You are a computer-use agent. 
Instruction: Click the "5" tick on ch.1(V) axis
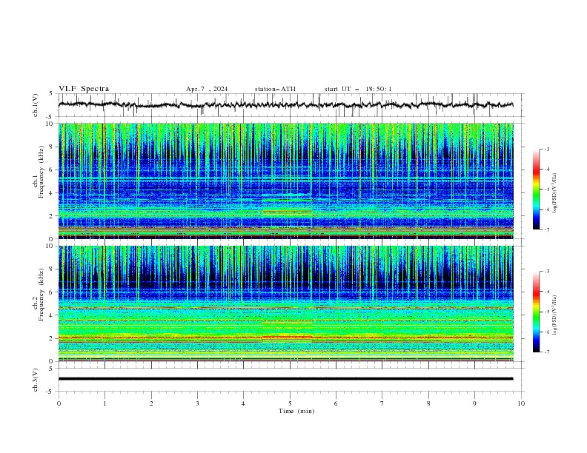(x=51, y=94)
